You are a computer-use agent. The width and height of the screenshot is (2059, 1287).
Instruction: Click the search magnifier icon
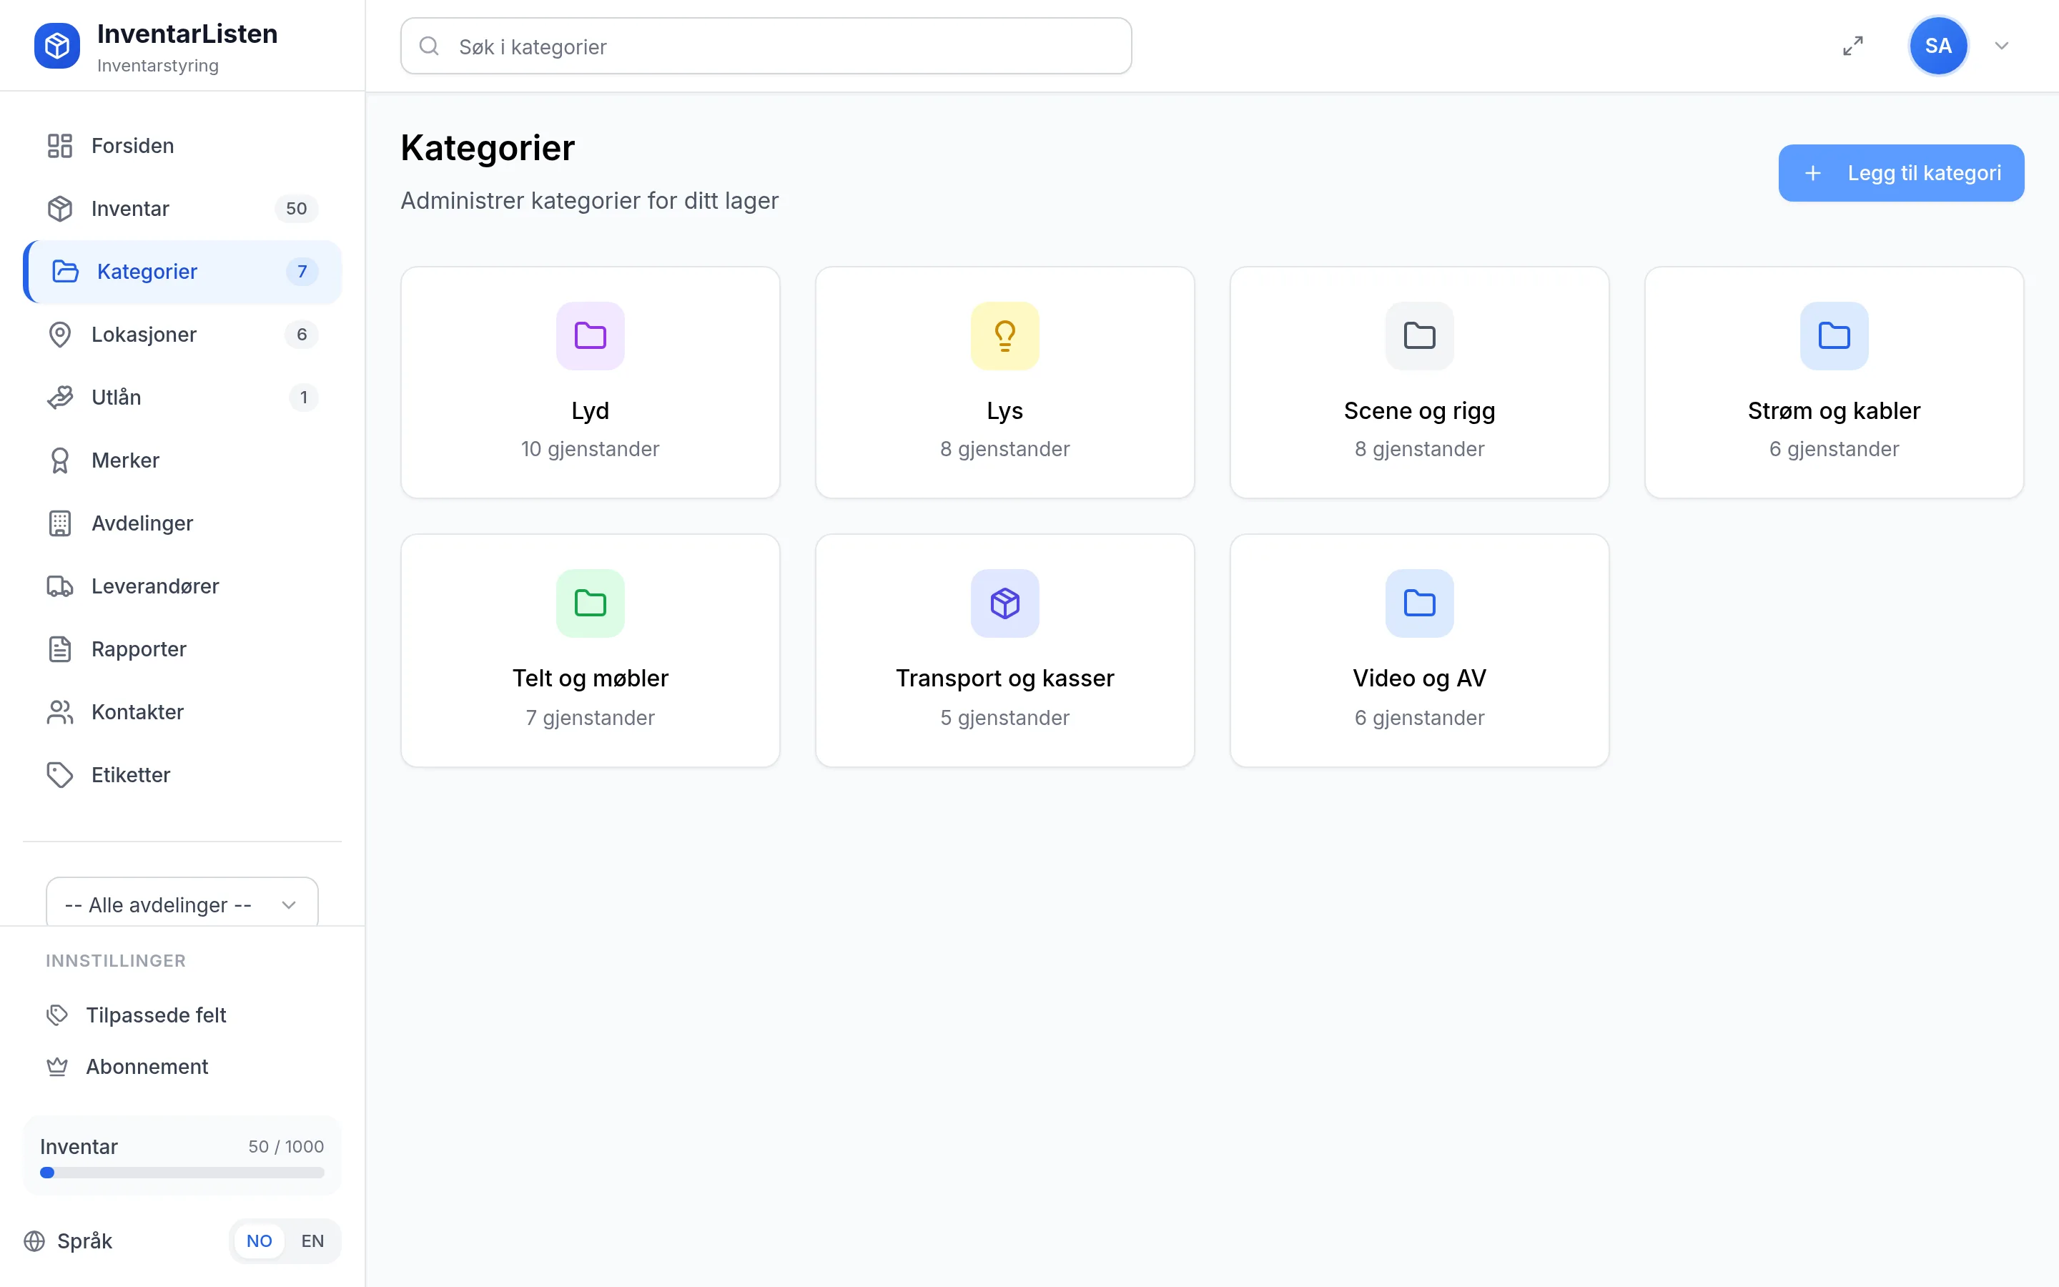click(430, 46)
